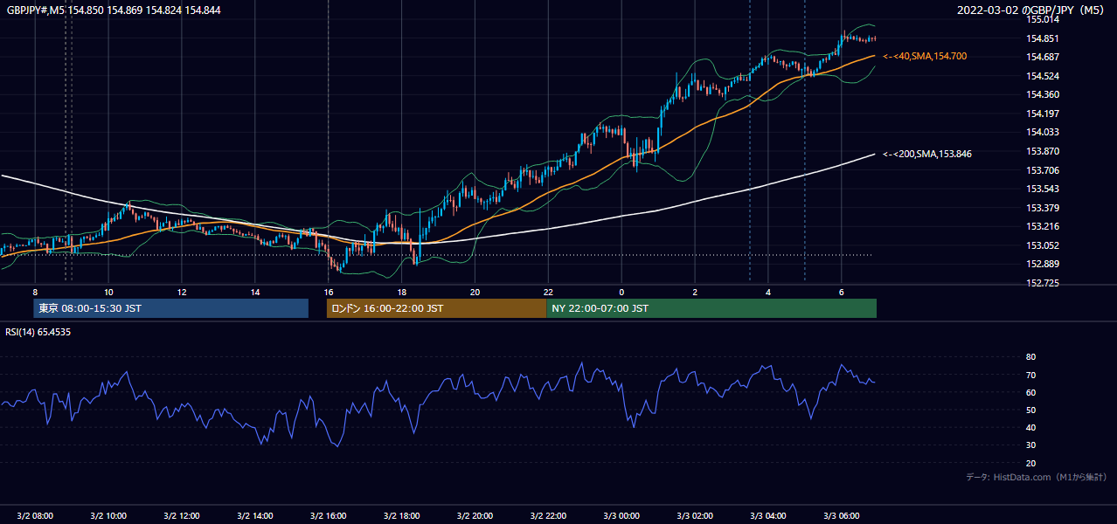The image size is (1117, 524).
Task: Select the 東京 08:00-15:30 JST session bar
Action: point(170,308)
